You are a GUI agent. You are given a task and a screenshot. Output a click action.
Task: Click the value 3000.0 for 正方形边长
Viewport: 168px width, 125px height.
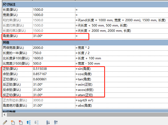[x=38, y=100]
